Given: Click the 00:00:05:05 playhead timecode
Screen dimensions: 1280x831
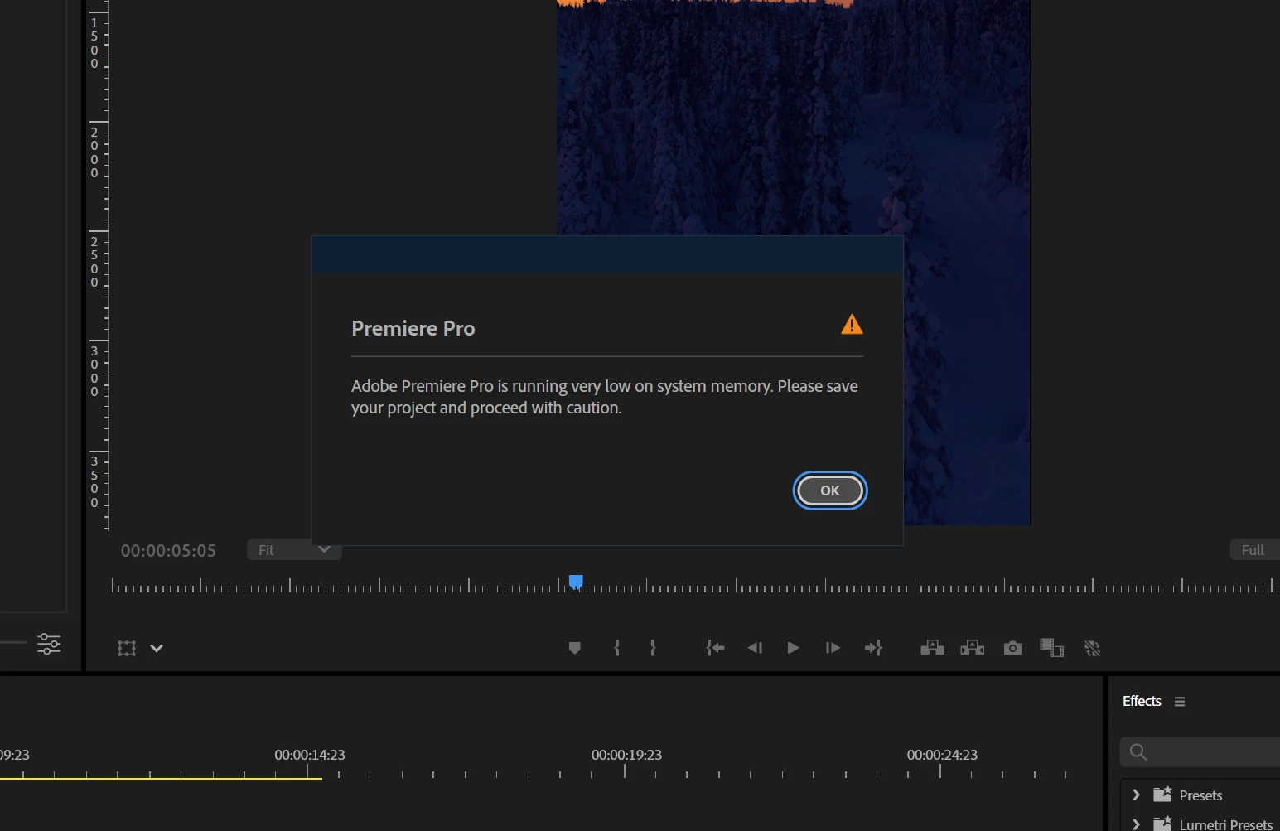Looking at the screenshot, I should [x=168, y=551].
